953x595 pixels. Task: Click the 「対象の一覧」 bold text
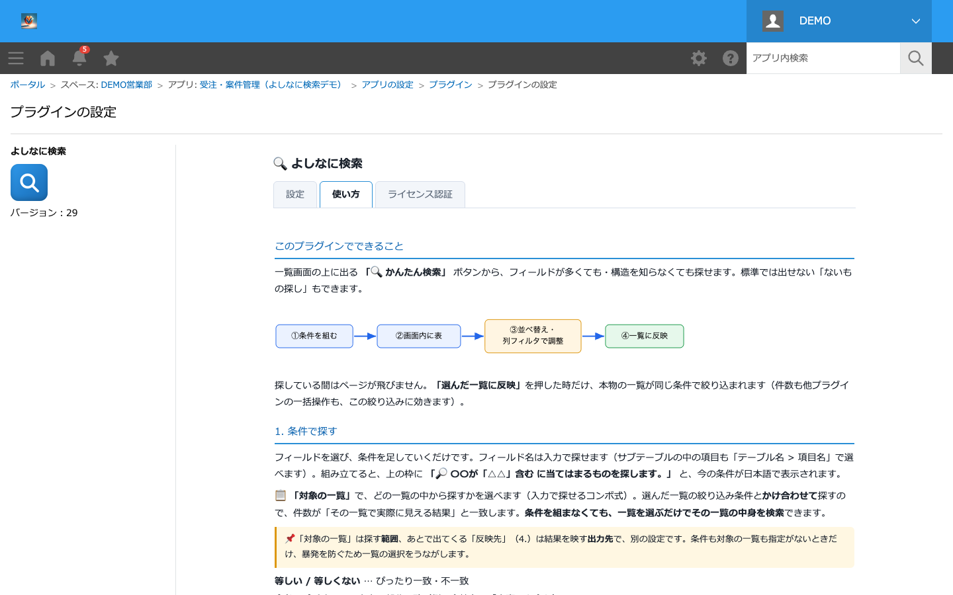click(322, 495)
